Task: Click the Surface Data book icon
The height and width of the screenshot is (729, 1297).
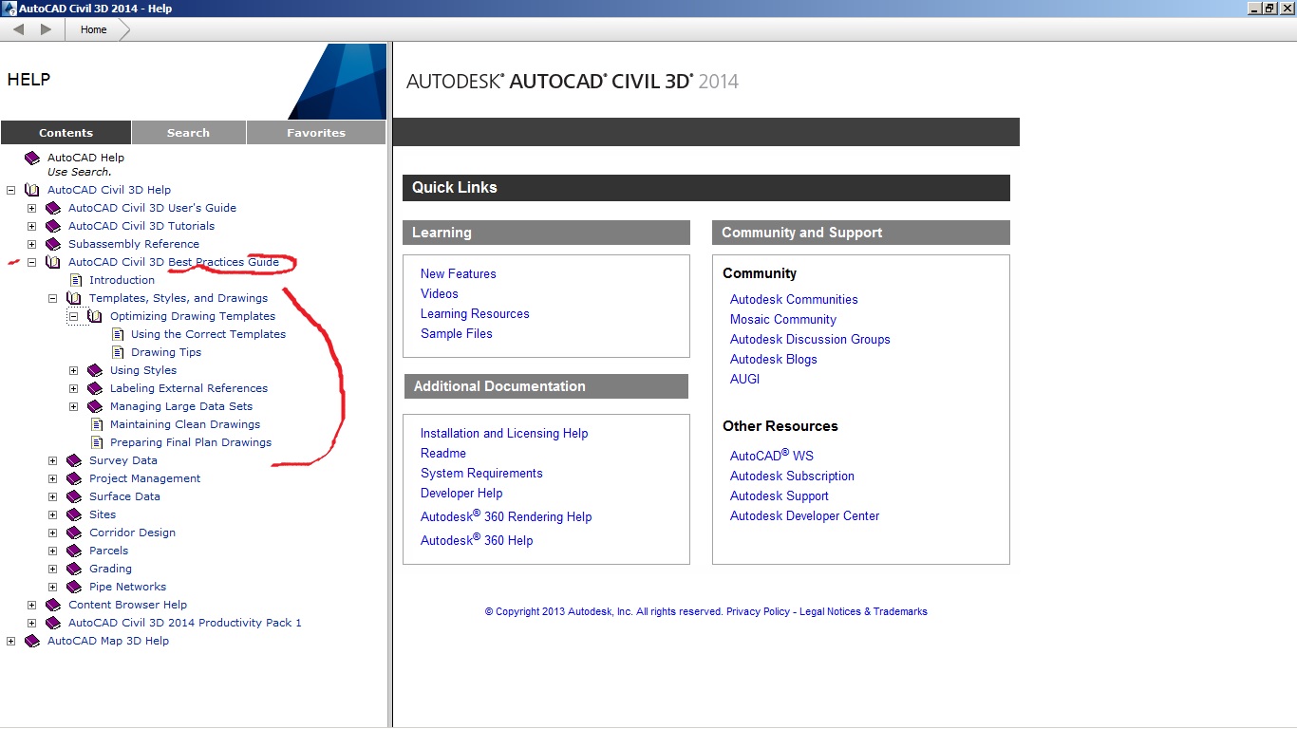Action: [74, 496]
